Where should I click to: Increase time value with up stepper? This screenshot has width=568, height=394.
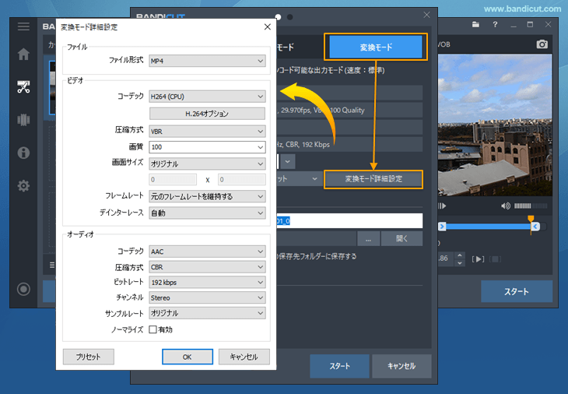pyautogui.click(x=460, y=255)
